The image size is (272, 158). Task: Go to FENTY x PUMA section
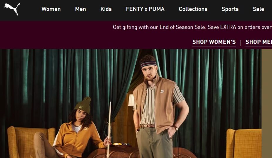[x=145, y=9]
